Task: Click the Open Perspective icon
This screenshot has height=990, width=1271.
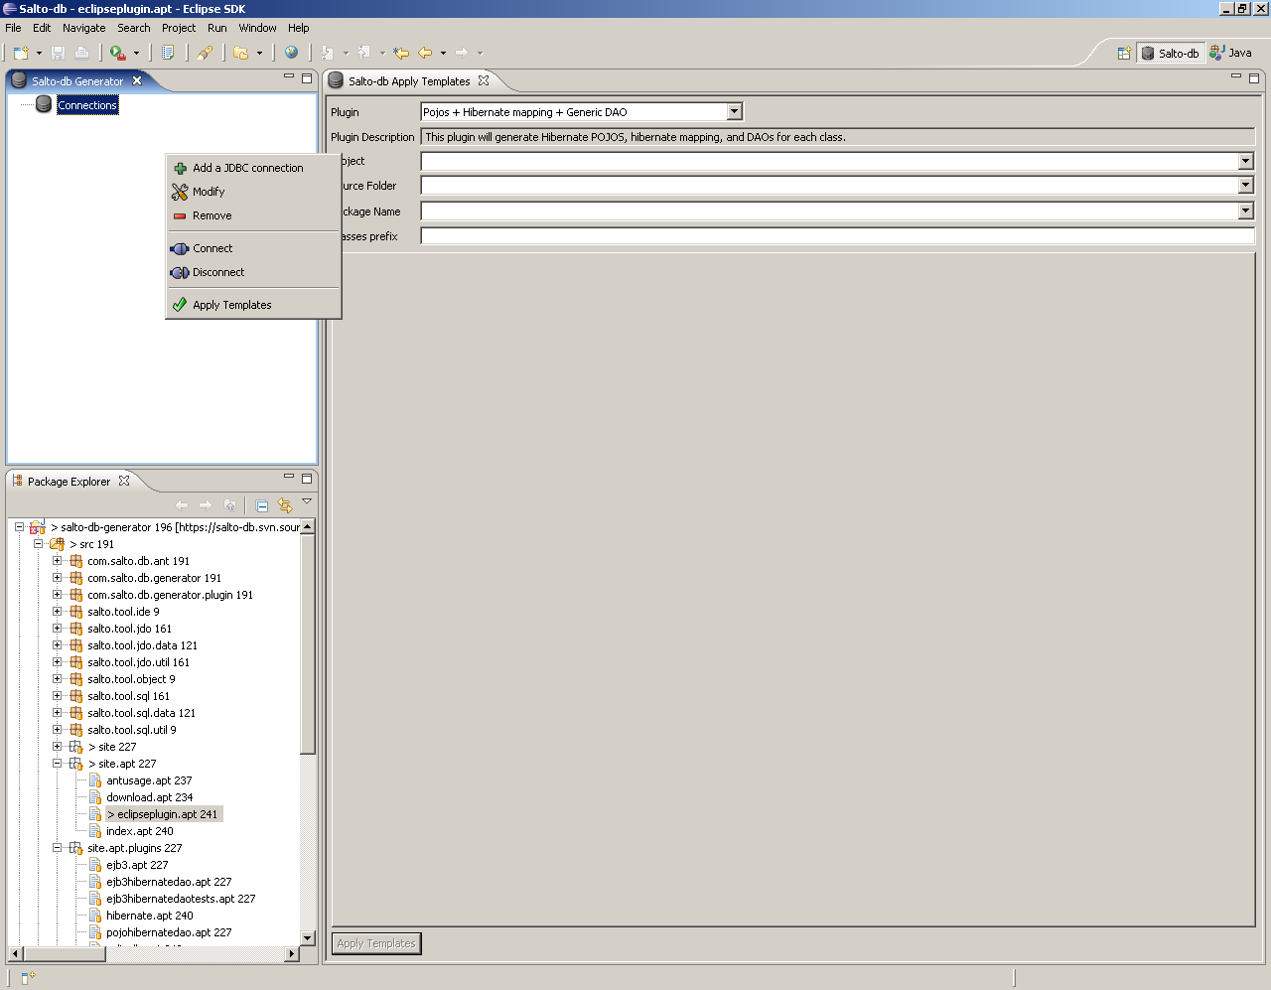Action: point(1124,53)
